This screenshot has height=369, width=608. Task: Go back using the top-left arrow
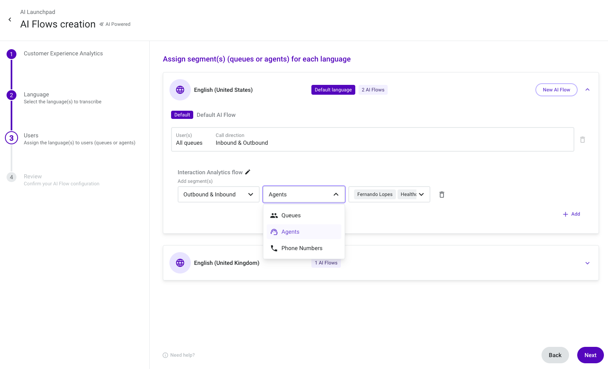click(10, 20)
